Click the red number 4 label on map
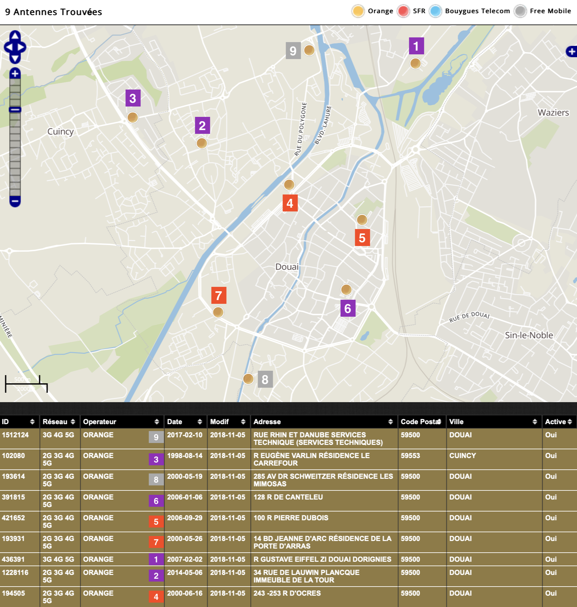 [290, 203]
